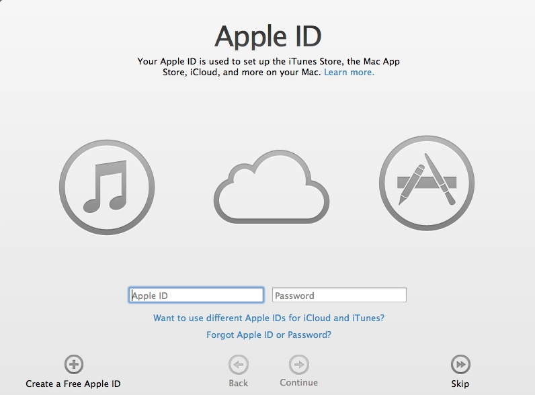
Task: Click the text starting 'Your Apple ID is used'
Action: coord(269,67)
